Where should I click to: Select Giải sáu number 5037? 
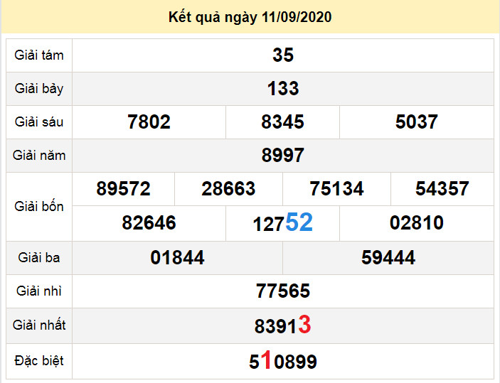pyautogui.click(x=417, y=122)
